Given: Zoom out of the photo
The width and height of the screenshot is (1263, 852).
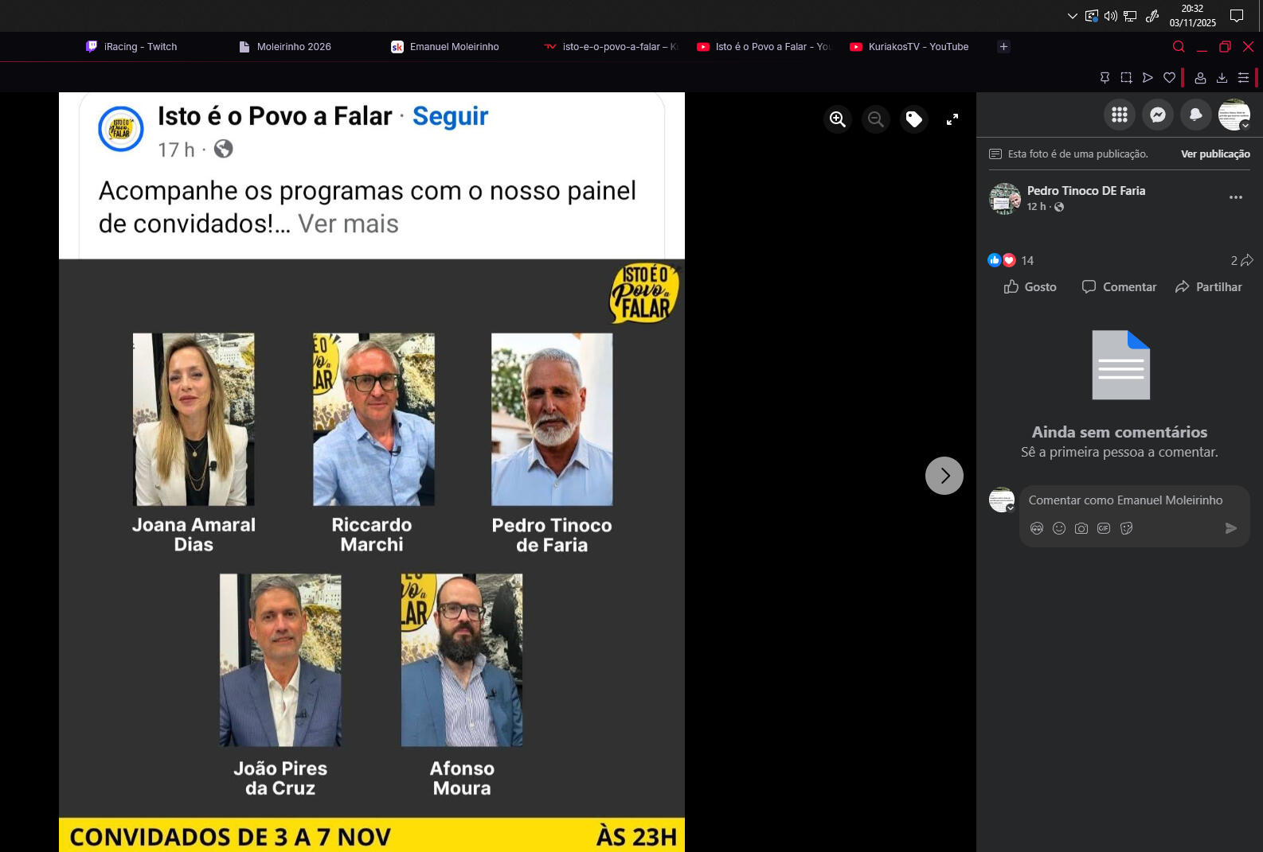Looking at the screenshot, I should (x=876, y=119).
